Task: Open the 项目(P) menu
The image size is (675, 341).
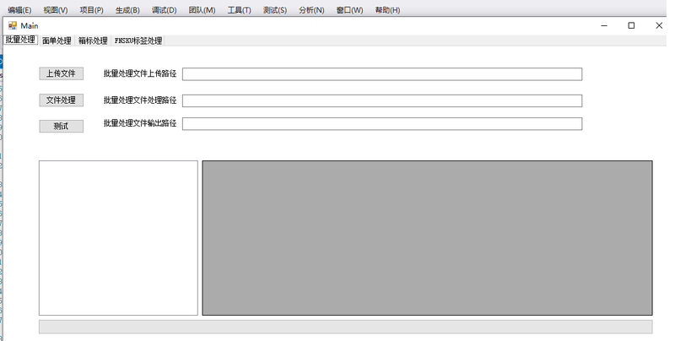Action: coord(92,10)
